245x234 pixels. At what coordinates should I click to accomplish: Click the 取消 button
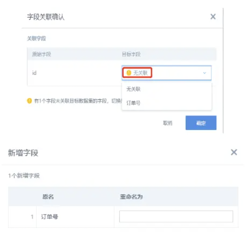(168, 123)
